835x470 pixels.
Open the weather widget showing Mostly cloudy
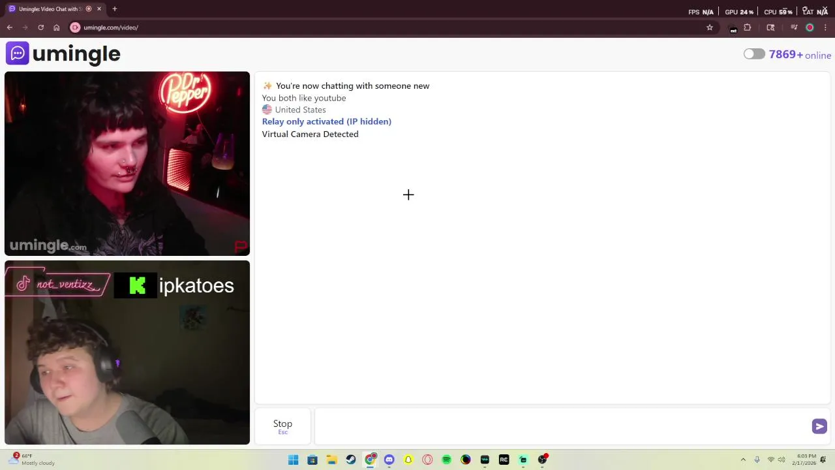point(32,460)
